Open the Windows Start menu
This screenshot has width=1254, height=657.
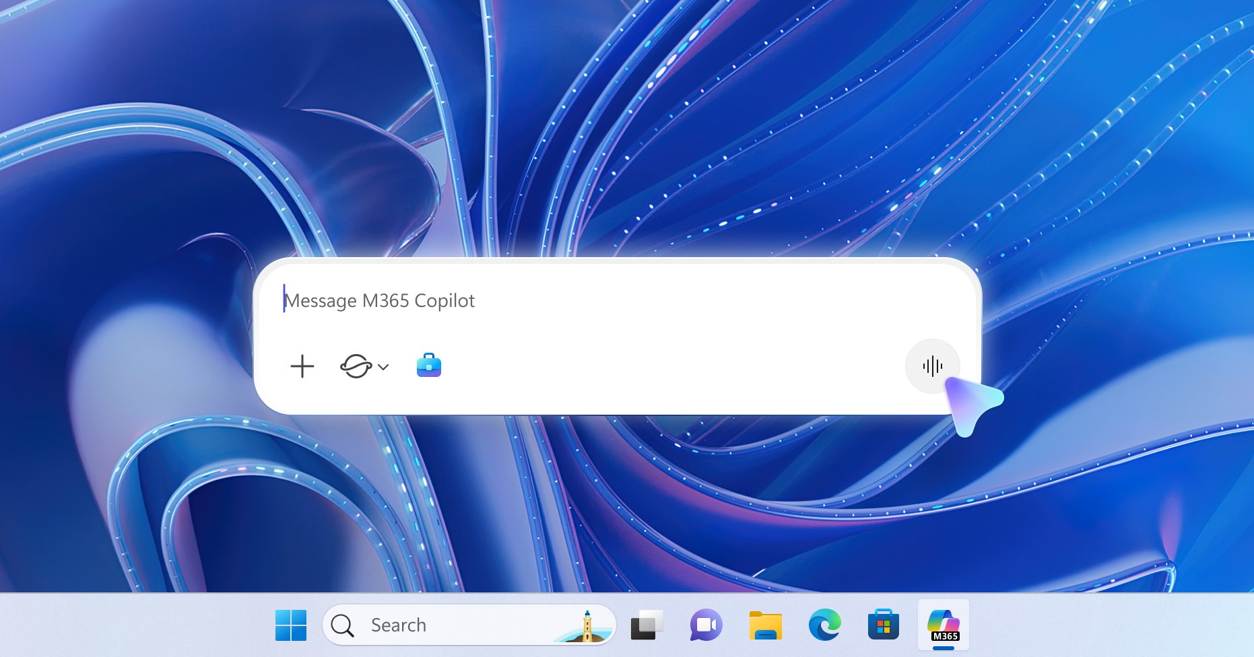[292, 625]
